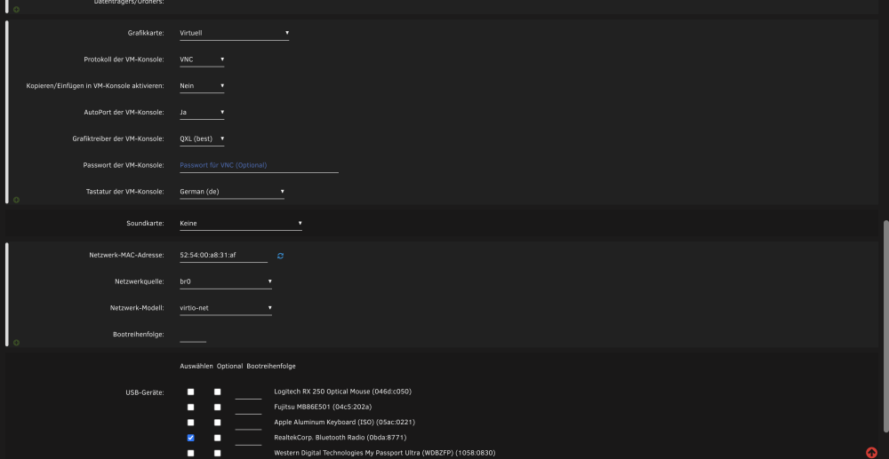
Task: Click the green plus icon below Datenträgers/Ordners
Action: [16, 10]
